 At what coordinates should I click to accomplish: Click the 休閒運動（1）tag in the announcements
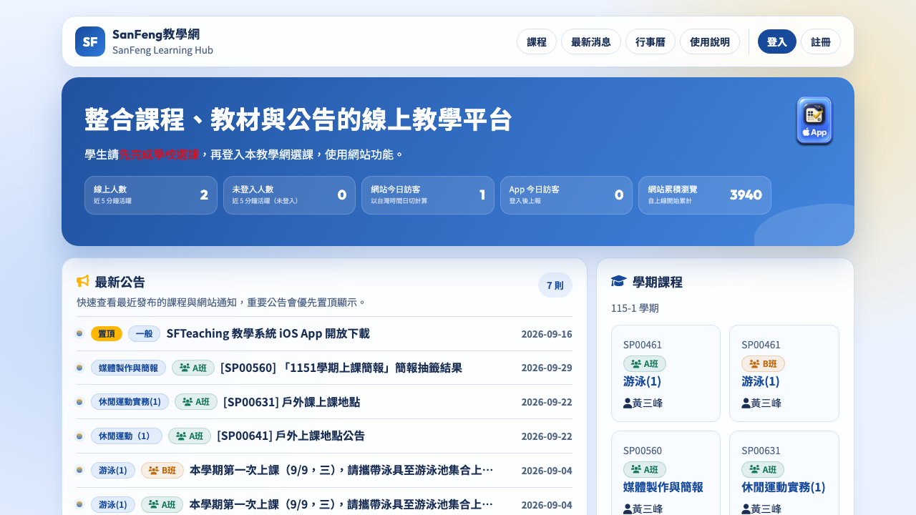(x=127, y=436)
